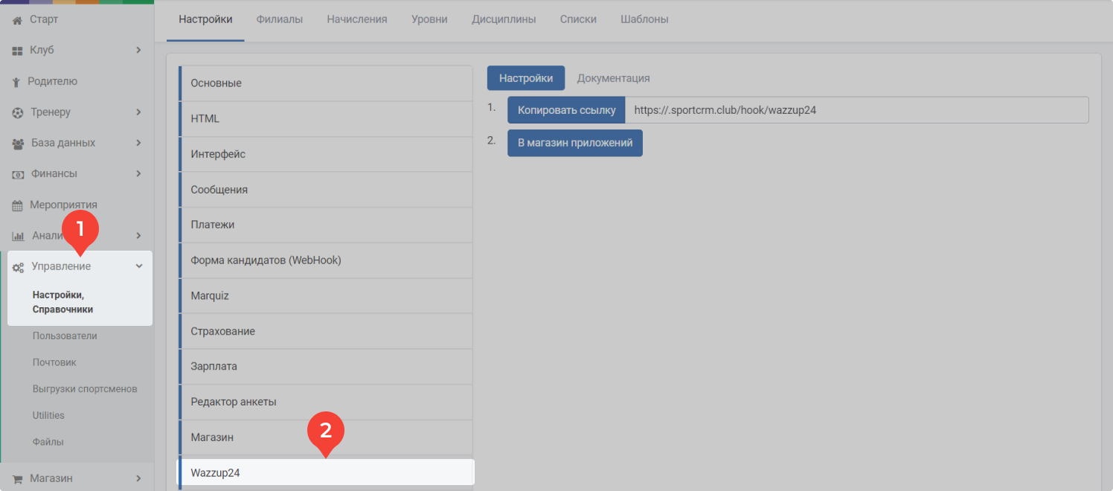1113x491 pixels.
Task: Click the calendar icon beside Мероприятия
Action: pos(18,205)
